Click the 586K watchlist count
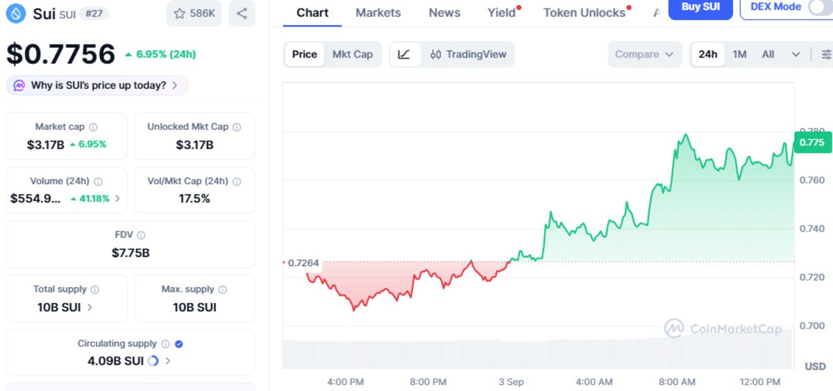This screenshot has width=833, height=391. 203,13
